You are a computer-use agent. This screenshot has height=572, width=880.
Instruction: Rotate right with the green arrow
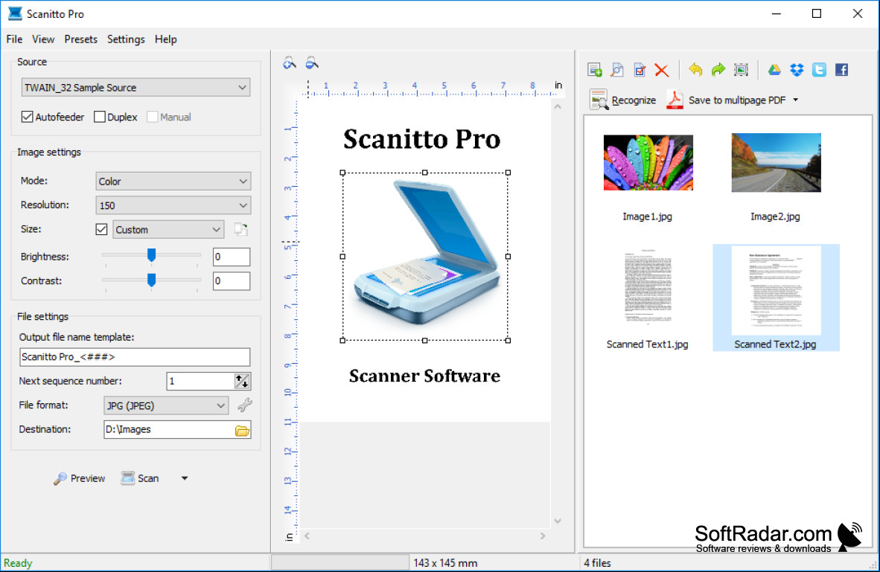point(718,69)
